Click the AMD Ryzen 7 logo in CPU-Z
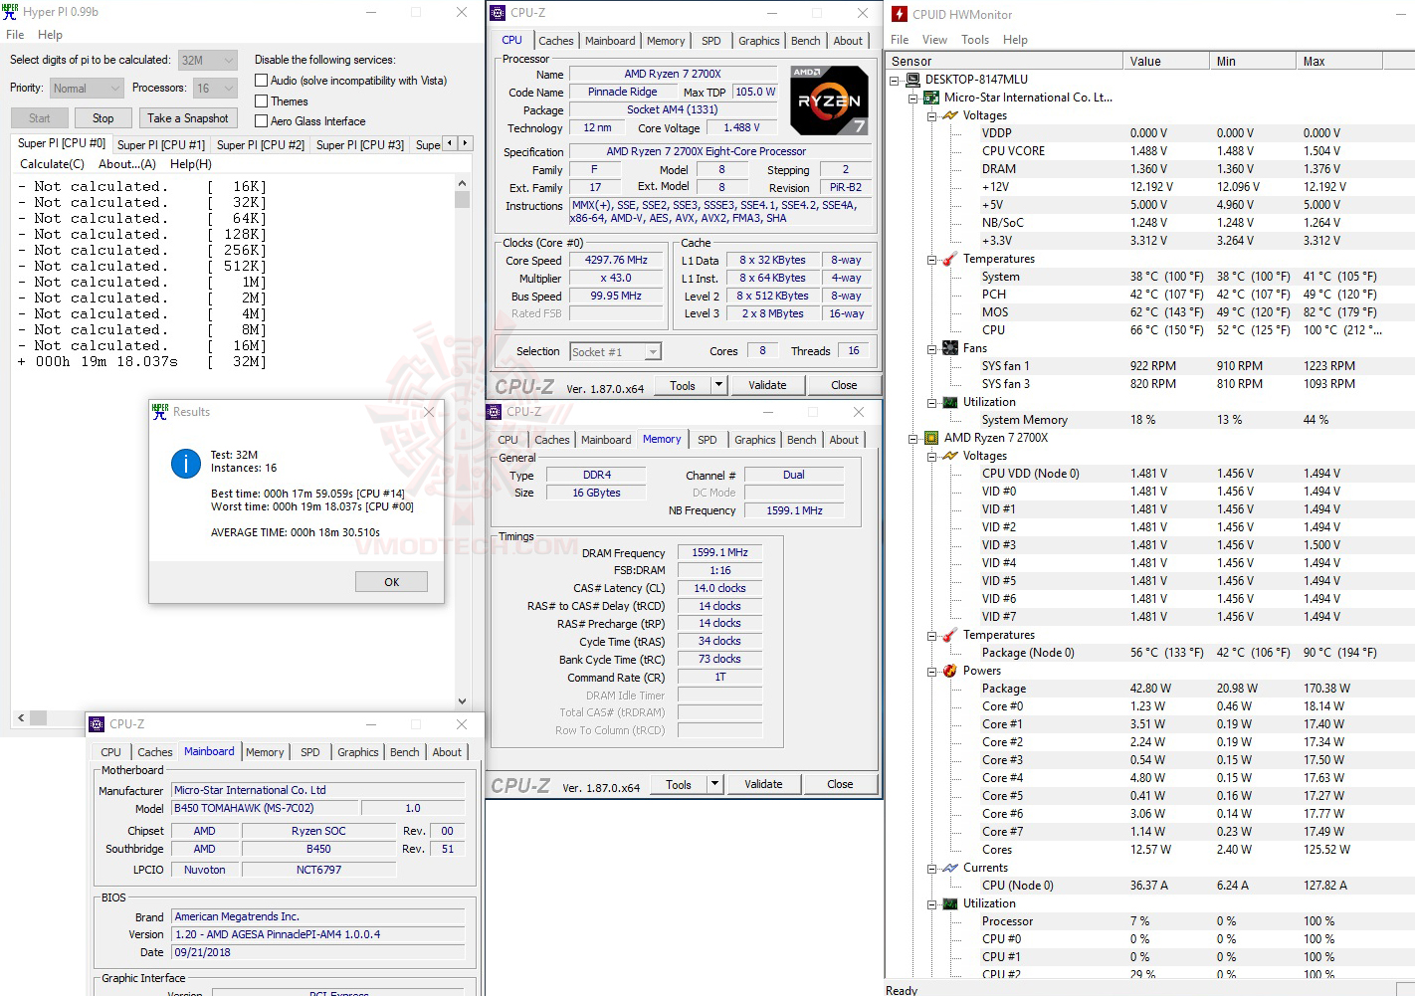Screen dimensions: 1415x996 pos(829,100)
